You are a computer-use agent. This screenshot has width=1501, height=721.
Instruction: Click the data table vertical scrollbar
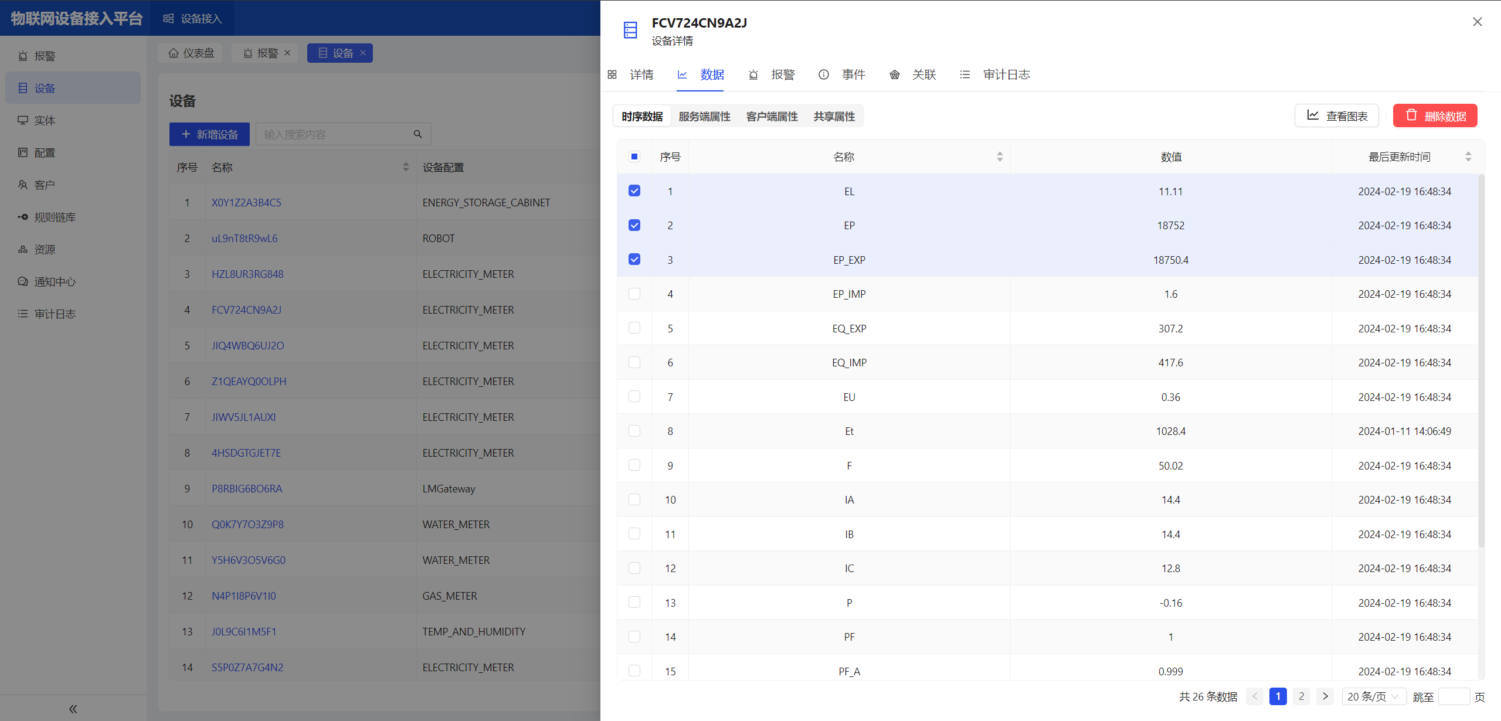[1481, 360]
